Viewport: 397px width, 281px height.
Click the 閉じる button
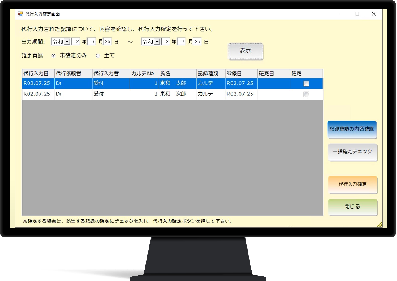tap(352, 207)
